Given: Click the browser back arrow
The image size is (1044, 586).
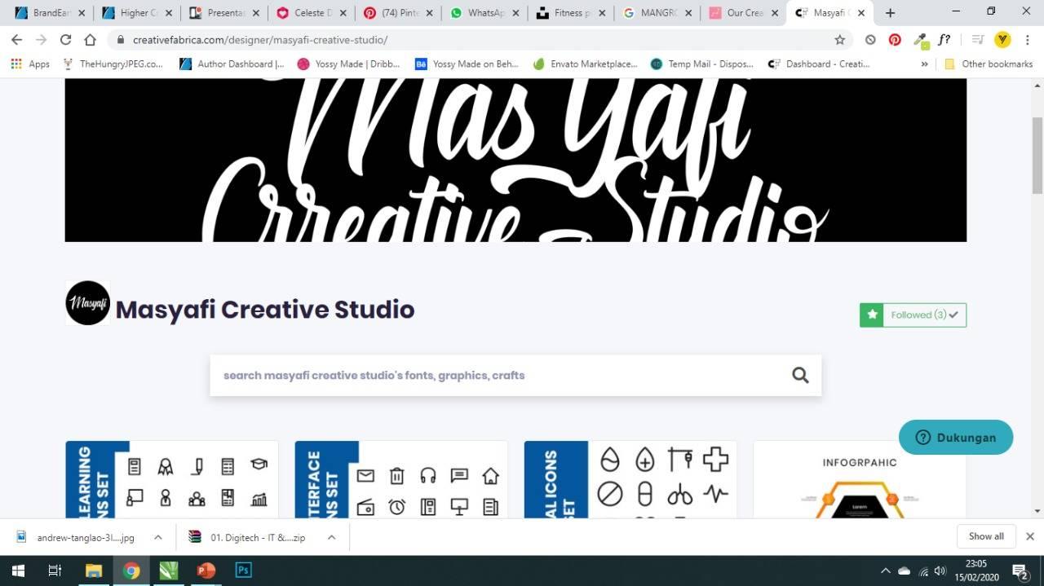Looking at the screenshot, I should [16, 39].
